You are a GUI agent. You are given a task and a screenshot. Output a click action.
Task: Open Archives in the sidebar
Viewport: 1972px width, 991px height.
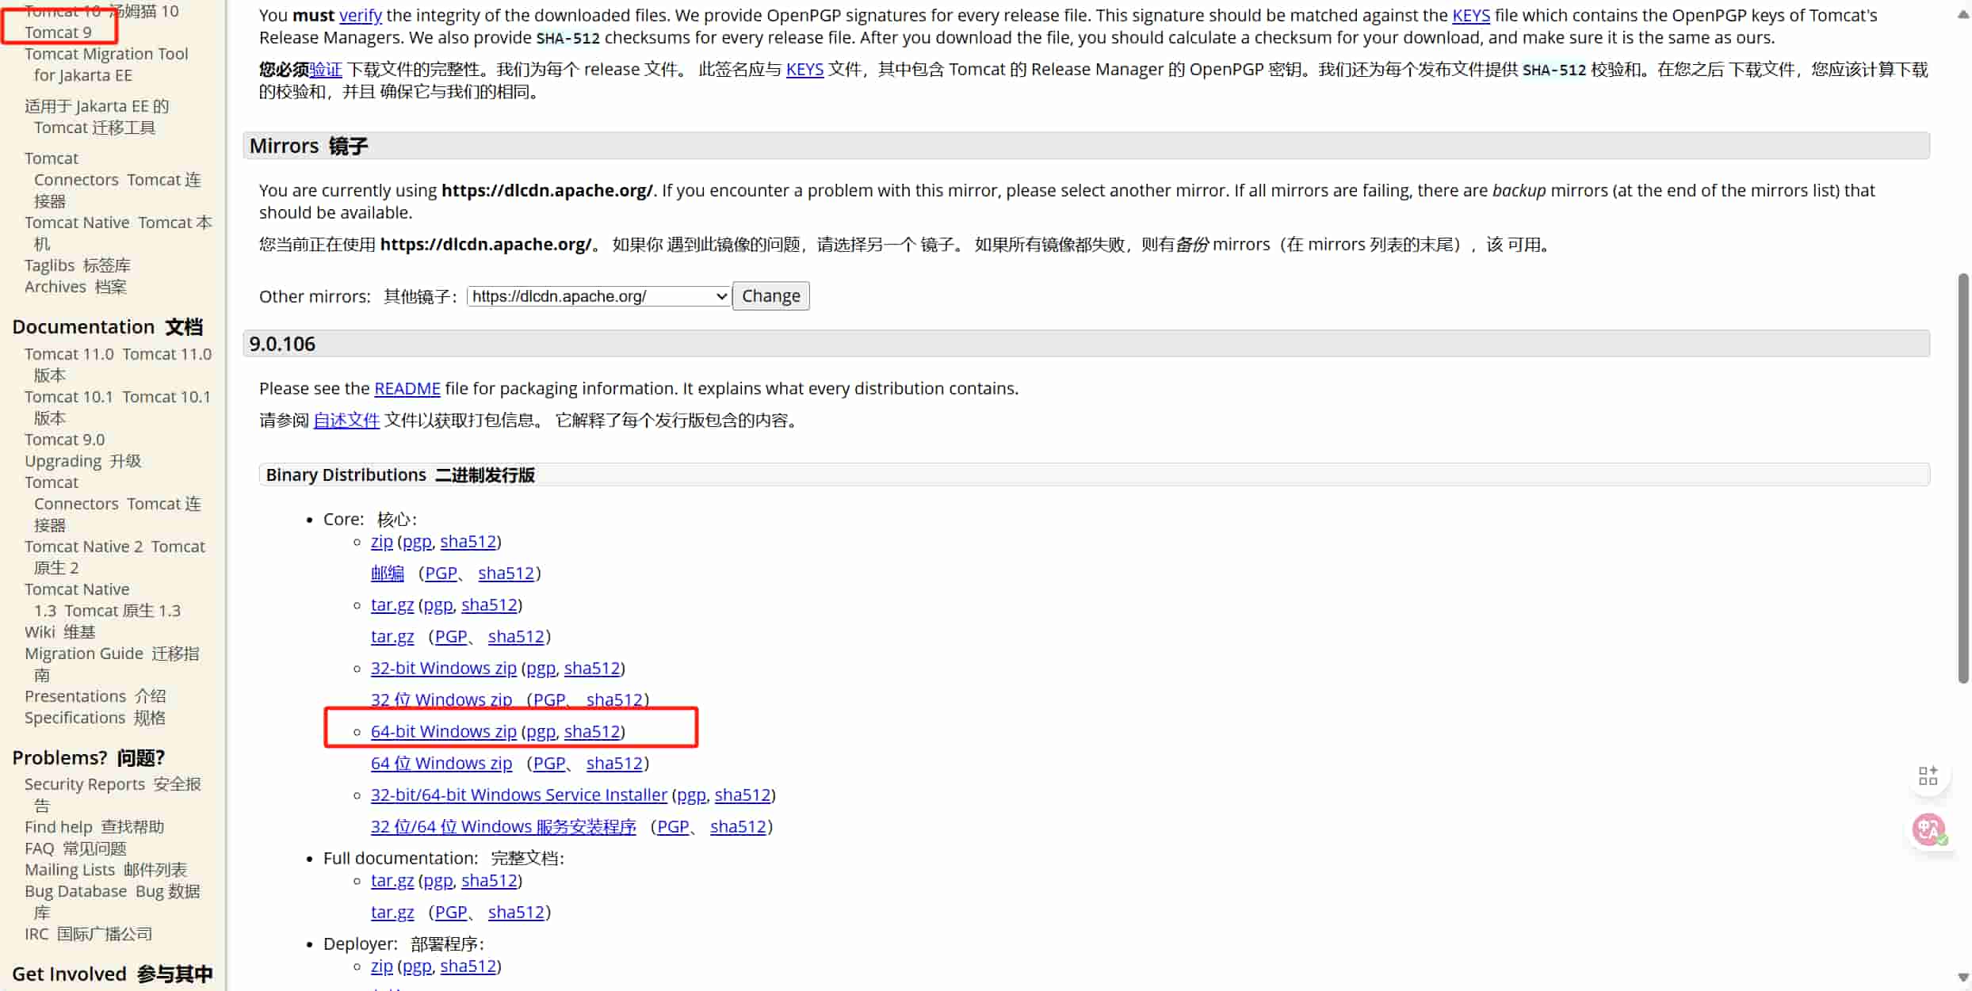(55, 287)
